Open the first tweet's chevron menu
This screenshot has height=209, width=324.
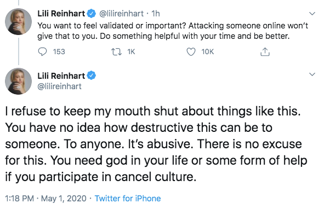[x=312, y=14]
